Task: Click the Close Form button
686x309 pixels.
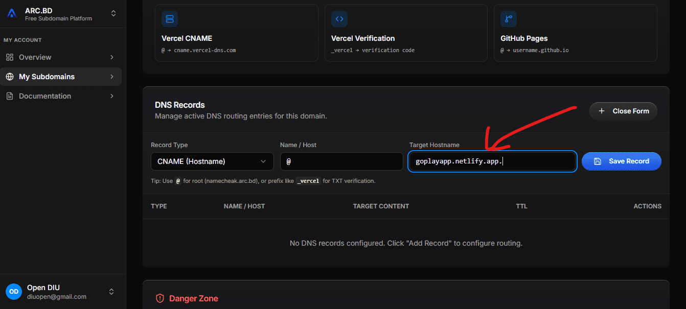Action: (623, 111)
